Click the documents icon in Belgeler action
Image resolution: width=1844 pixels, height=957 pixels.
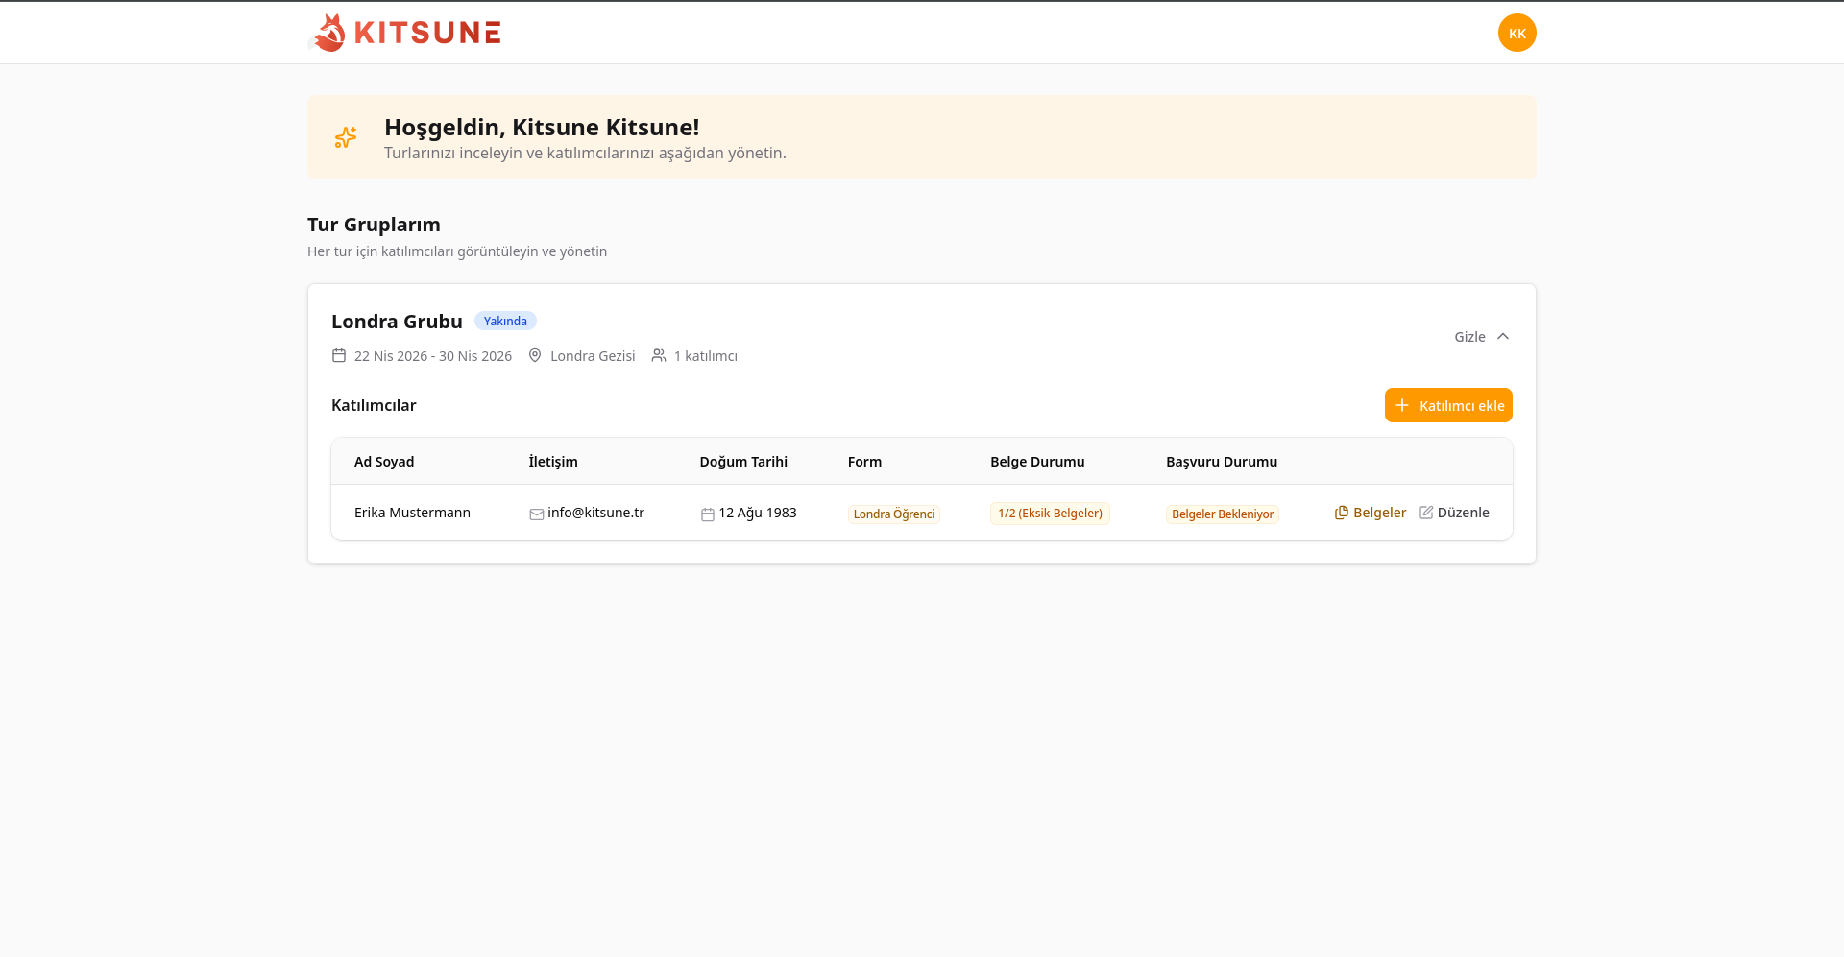tap(1342, 513)
